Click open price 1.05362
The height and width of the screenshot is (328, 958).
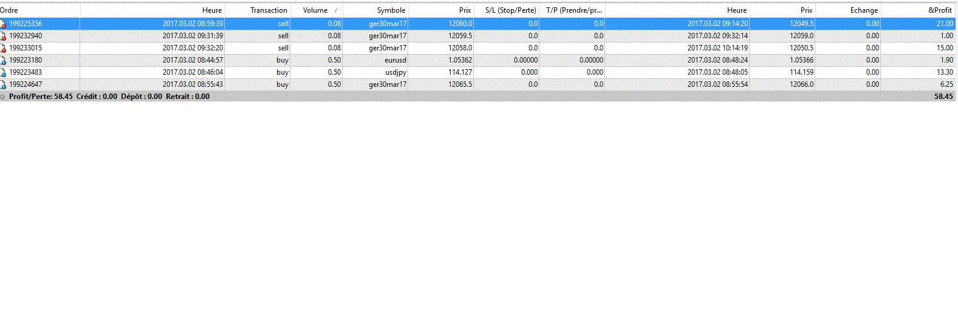click(460, 60)
